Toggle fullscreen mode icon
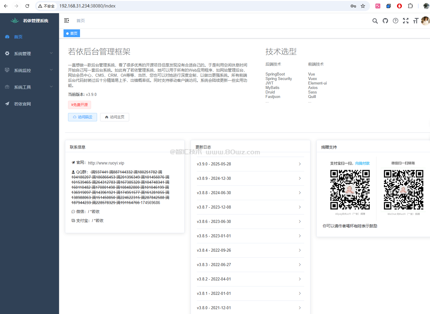This screenshot has width=430, height=314. click(x=406, y=21)
